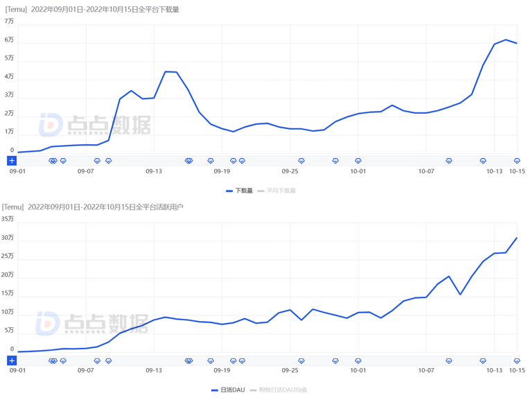Click event marker above 10-15 on download chart timeline
Image resolution: width=530 pixels, height=400 pixels.
517,161
